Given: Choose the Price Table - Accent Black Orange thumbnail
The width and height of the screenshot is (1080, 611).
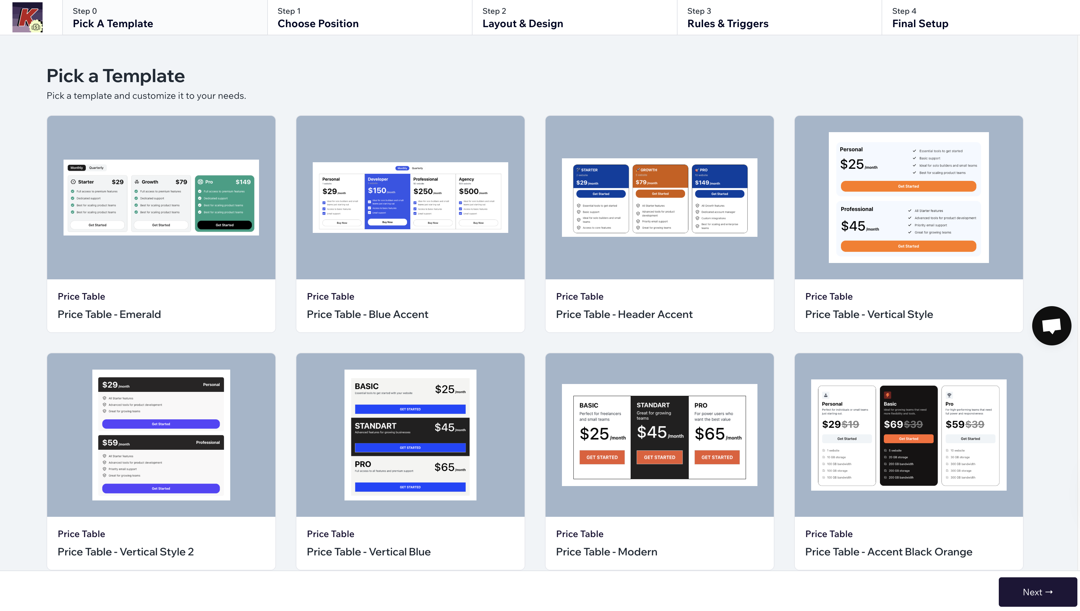Looking at the screenshot, I should pyautogui.click(x=908, y=435).
